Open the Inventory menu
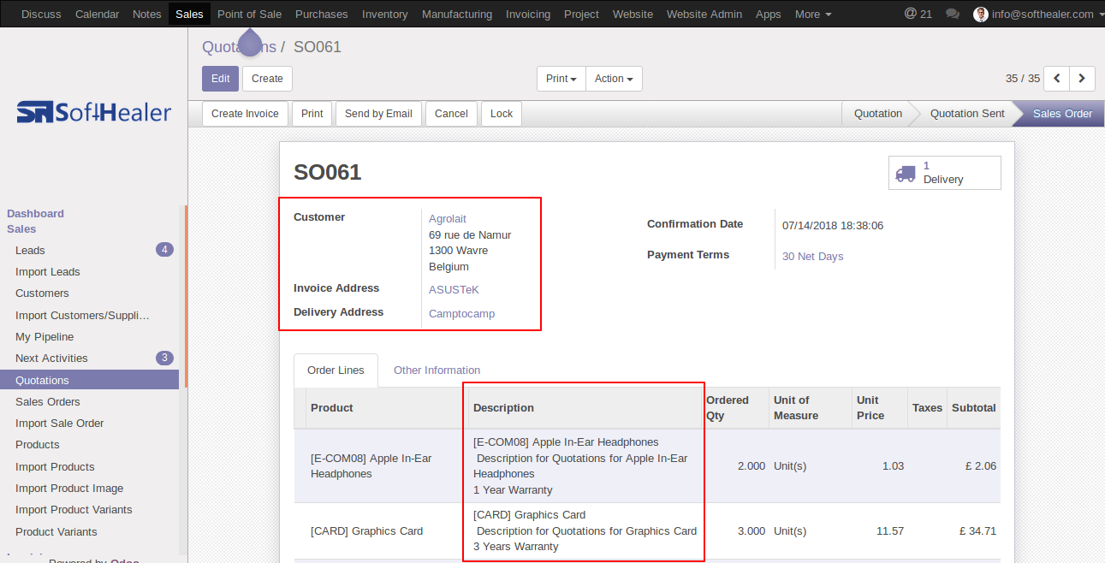The width and height of the screenshot is (1105, 563). pos(385,14)
